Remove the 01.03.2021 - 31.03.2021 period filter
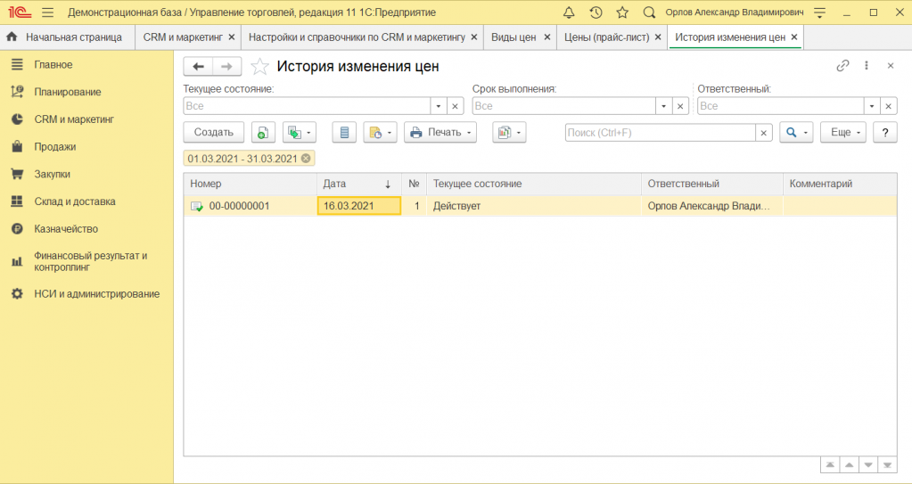 pos(306,158)
